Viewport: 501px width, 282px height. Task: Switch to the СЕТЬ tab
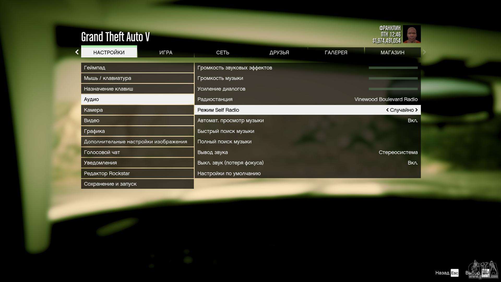point(223,52)
